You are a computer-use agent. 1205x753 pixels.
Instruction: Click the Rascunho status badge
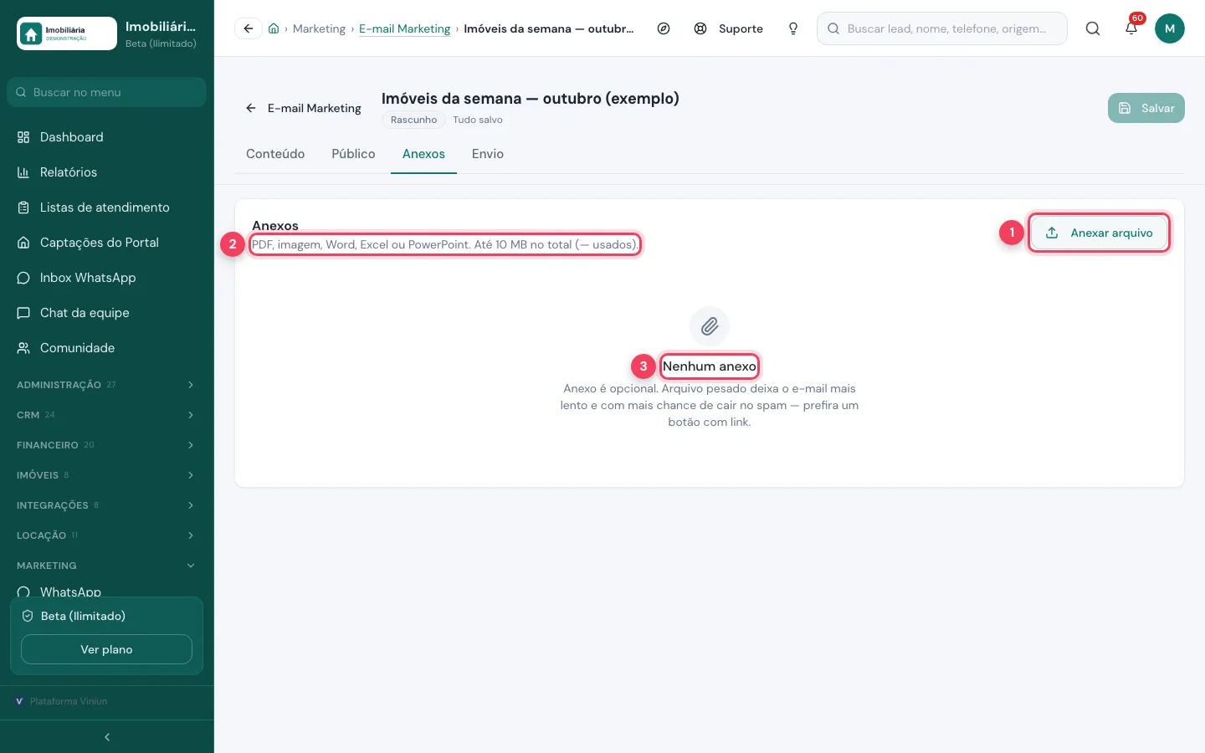(413, 120)
